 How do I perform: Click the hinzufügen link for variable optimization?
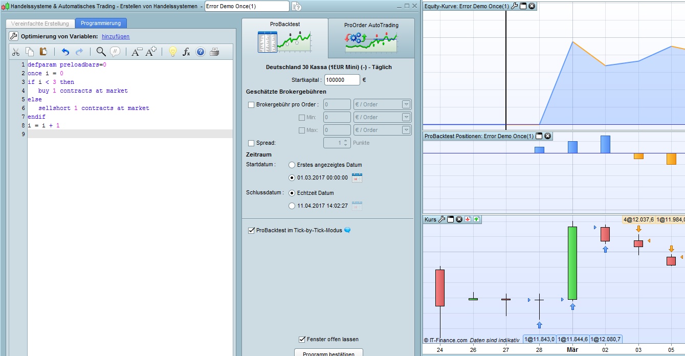(x=116, y=37)
